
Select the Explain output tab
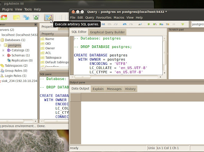[98, 89]
